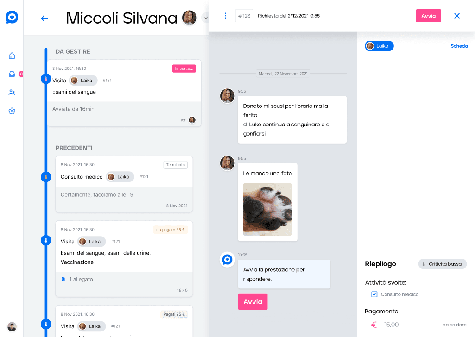Open the three-dot options menu
The width and height of the screenshot is (475, 337).
pyautogui.click(x=225, y=16)
